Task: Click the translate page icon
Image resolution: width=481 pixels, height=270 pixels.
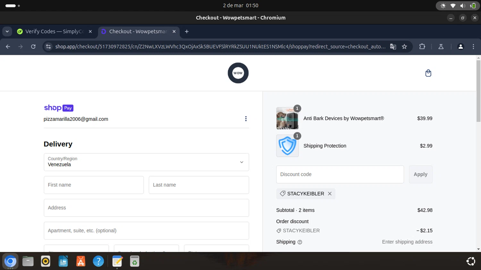Action: [x=393, y=47]
